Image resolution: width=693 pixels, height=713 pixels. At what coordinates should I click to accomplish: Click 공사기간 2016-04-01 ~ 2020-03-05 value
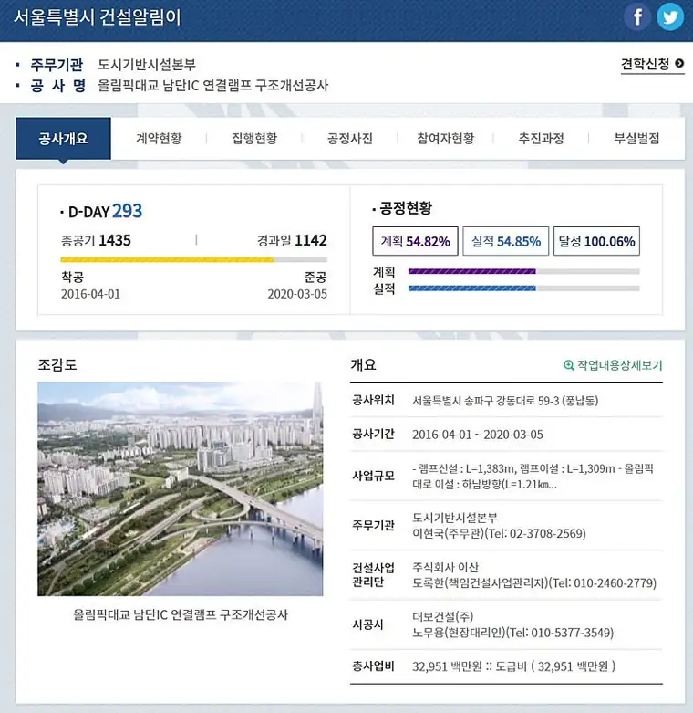[477, 435]
